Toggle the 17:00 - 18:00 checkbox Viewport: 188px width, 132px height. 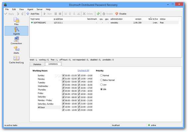coord(79,91)
